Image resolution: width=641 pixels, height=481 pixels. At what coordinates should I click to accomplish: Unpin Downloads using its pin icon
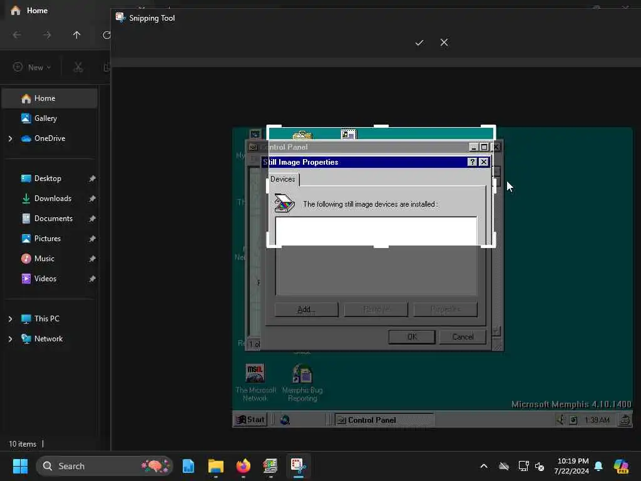(93, 199)
